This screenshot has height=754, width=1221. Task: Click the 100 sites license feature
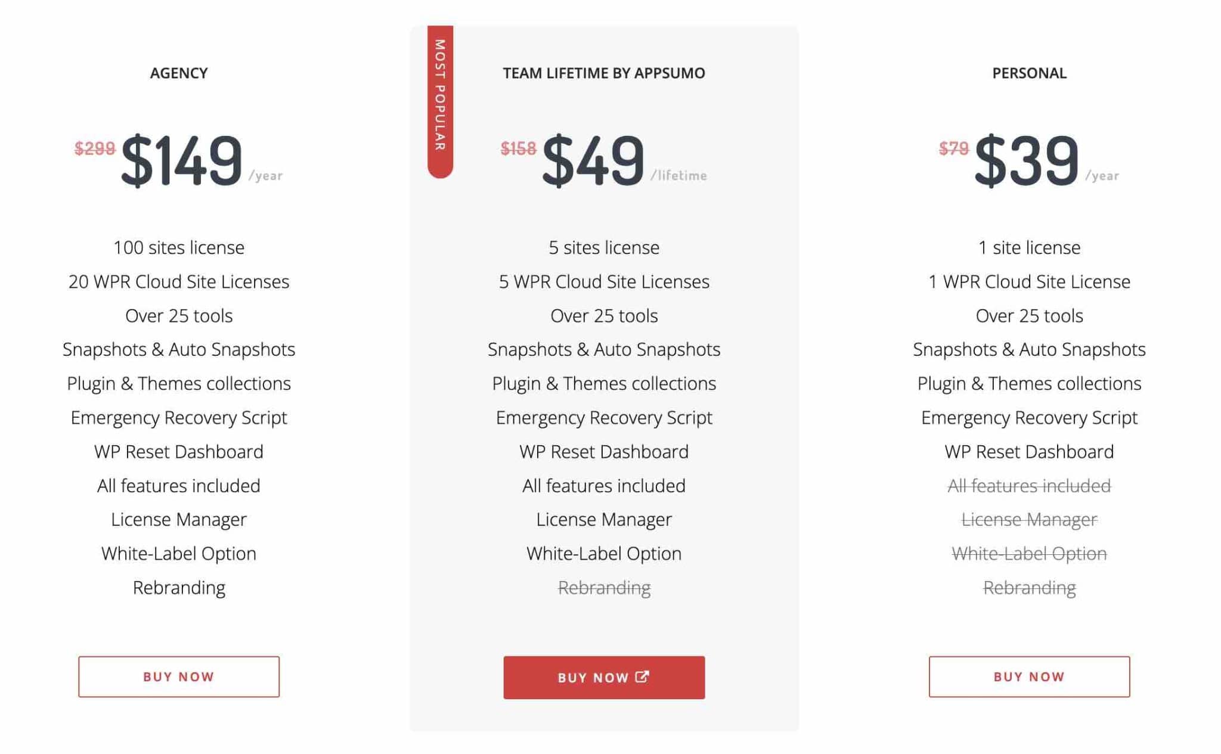pos(179,247)
